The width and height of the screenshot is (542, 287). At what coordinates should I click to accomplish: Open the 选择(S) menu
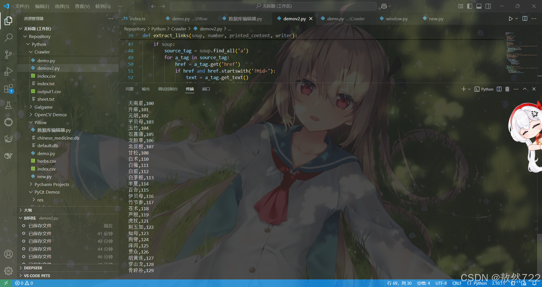62,6
